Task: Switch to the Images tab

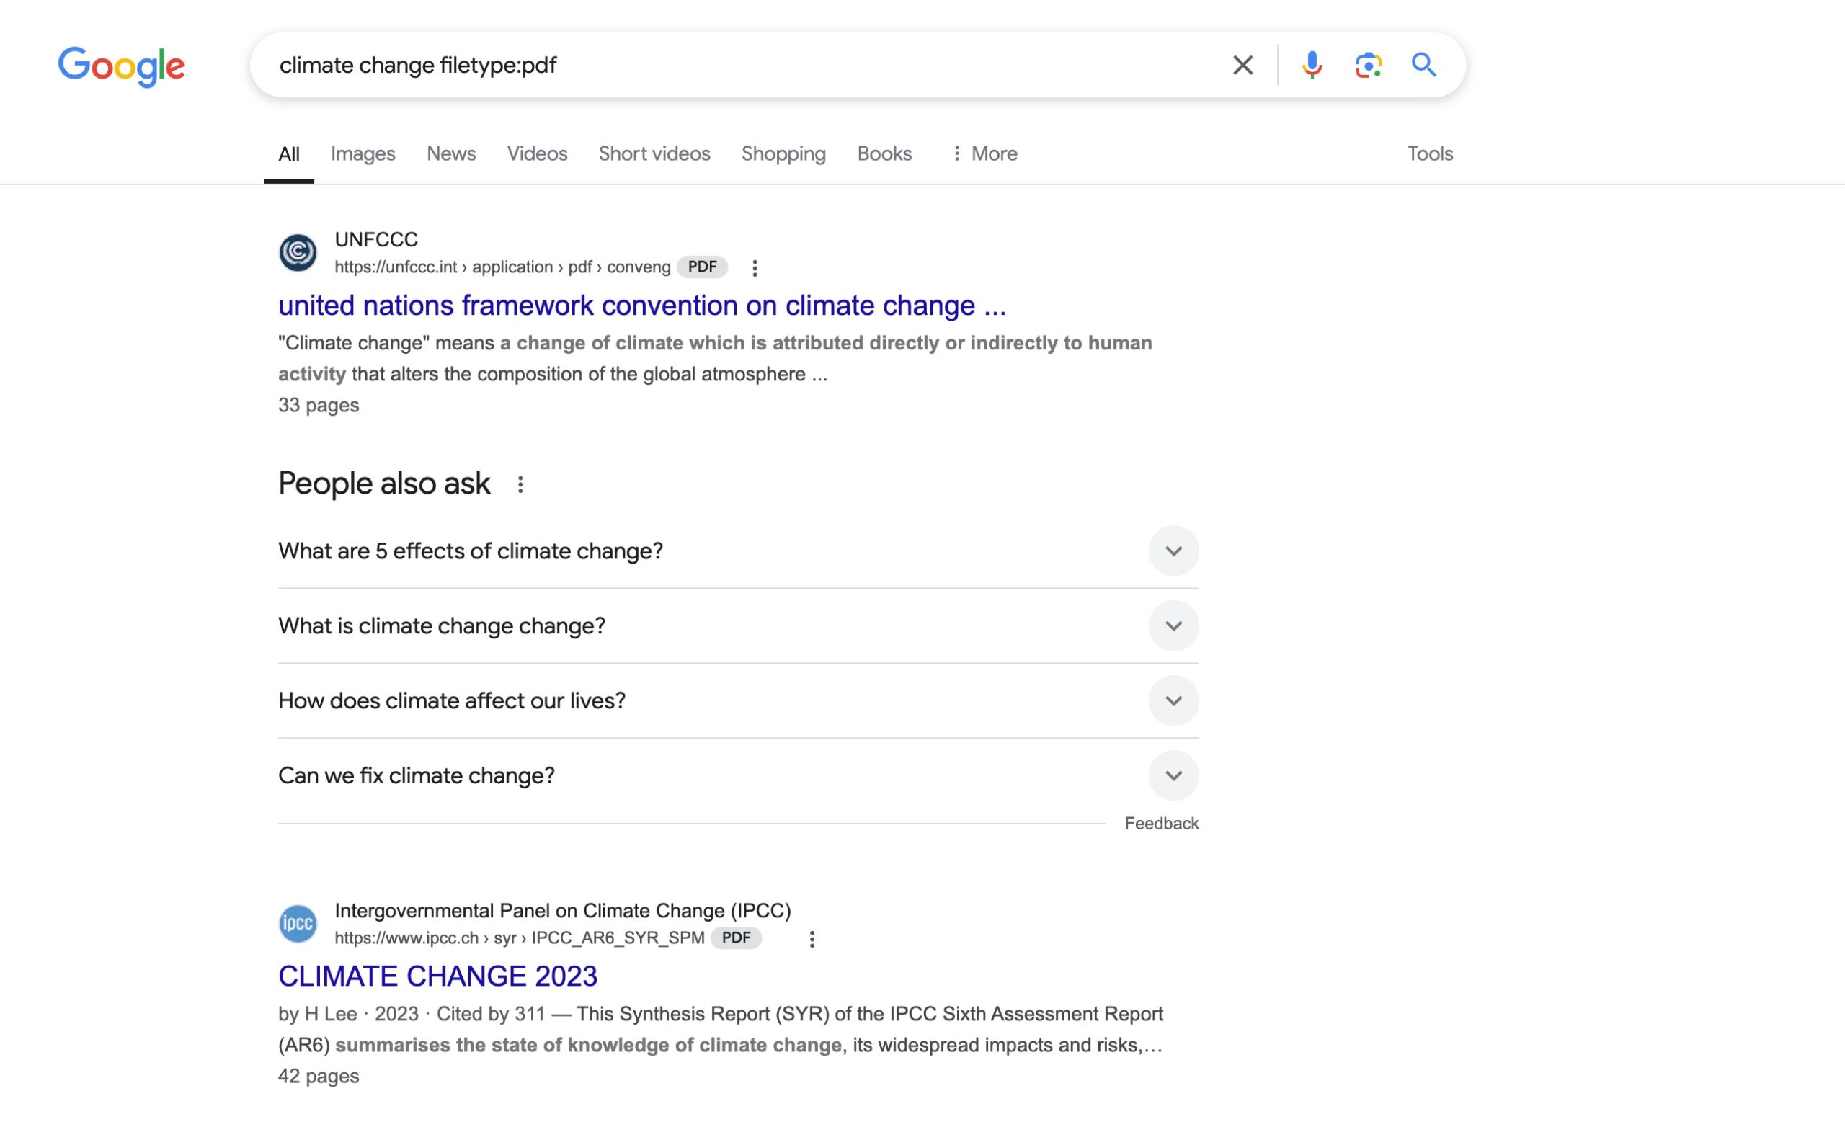Action: [x=363, y=153]
